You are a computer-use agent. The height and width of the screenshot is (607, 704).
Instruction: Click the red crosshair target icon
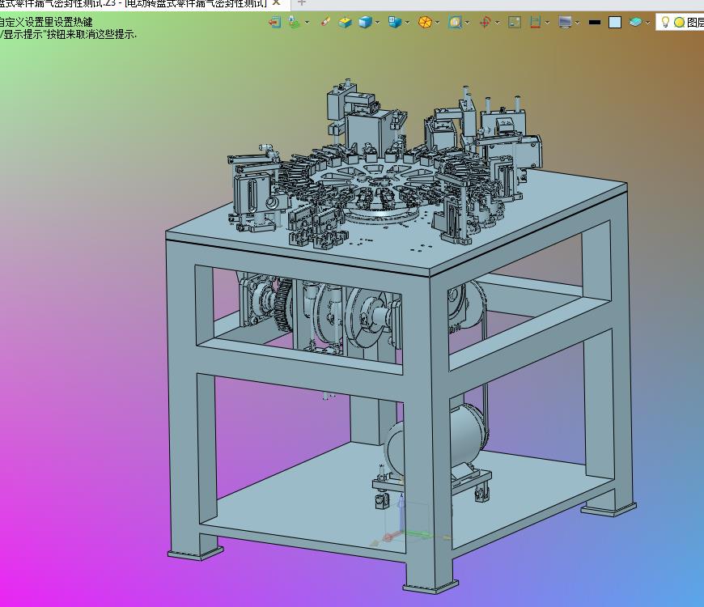pyautogui.click(x=485, y=22)
